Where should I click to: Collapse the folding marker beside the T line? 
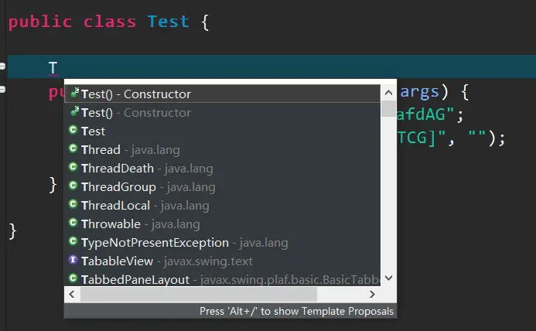click(2, 66)
